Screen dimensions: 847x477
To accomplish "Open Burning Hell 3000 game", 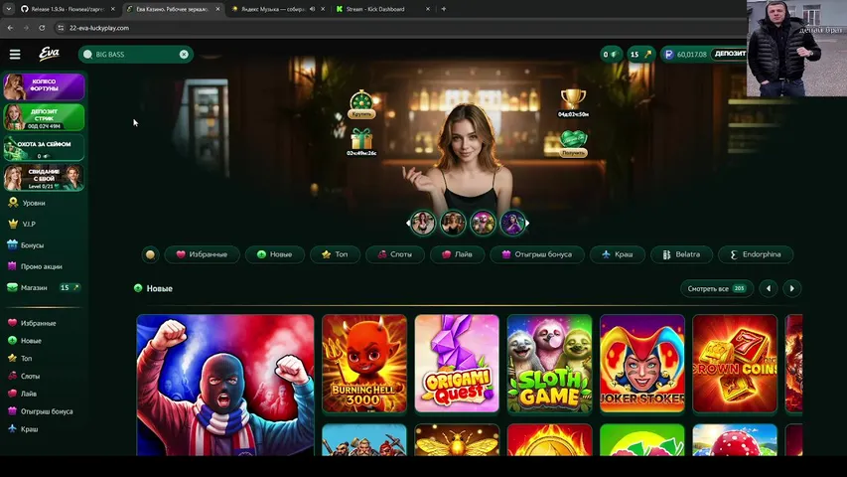I will click(364, 364).
